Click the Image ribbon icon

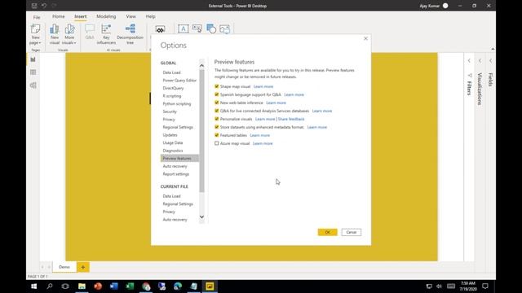[x=225, y=29]
